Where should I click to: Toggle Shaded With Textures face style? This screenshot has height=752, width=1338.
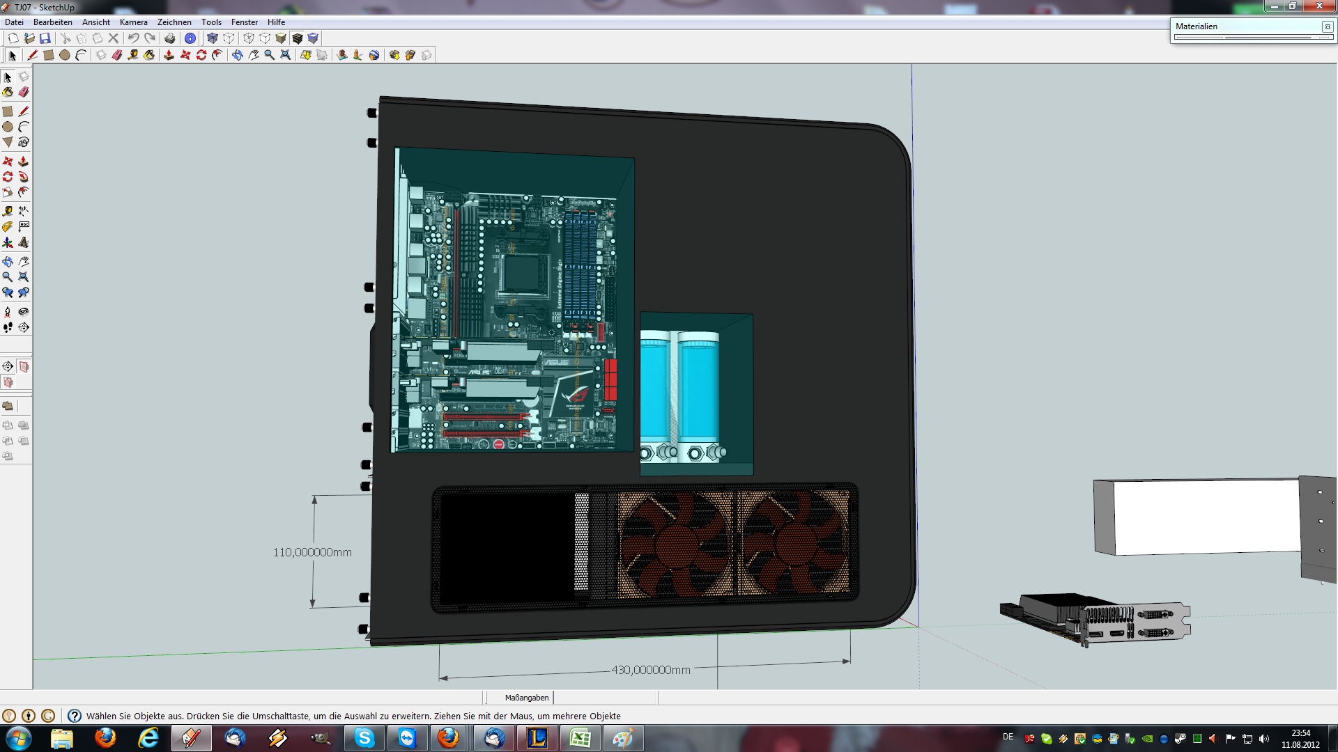(298, 38)
